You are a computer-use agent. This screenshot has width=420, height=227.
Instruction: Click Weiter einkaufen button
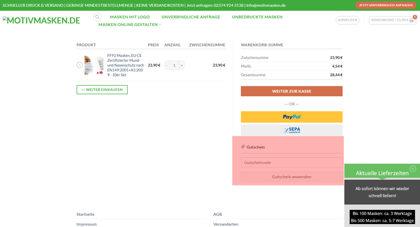(102, 90)
